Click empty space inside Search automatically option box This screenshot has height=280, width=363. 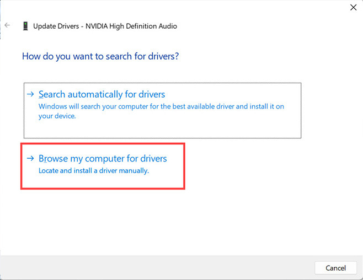[221, 128]
